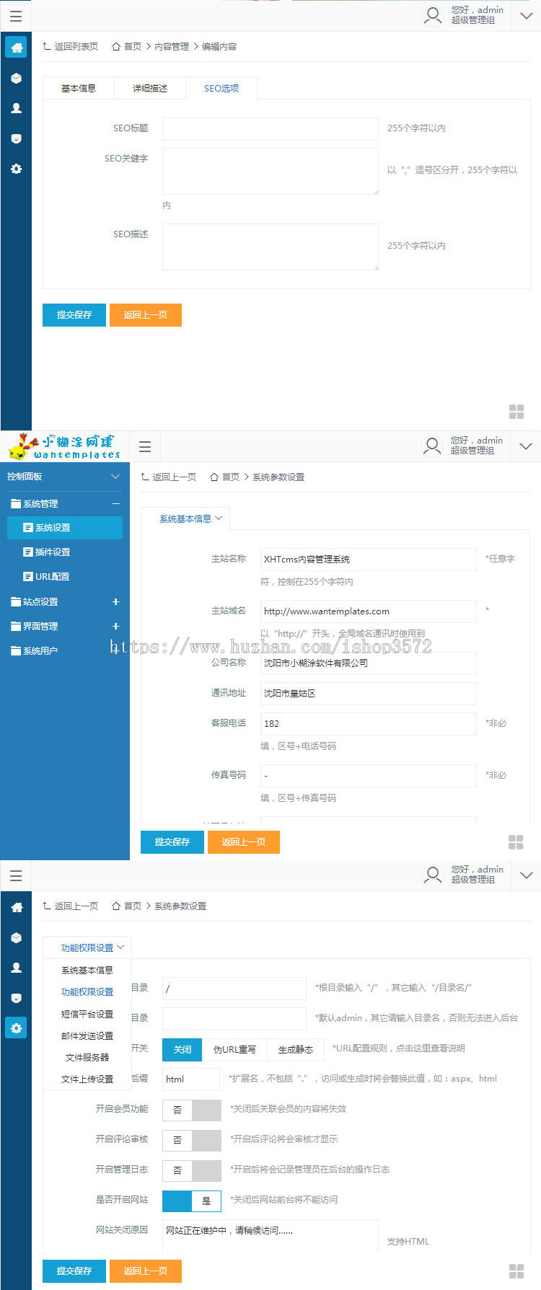Click the 站点设置 folder icon
This screenshot has width=541, height=1290.
tap(15, 601)
